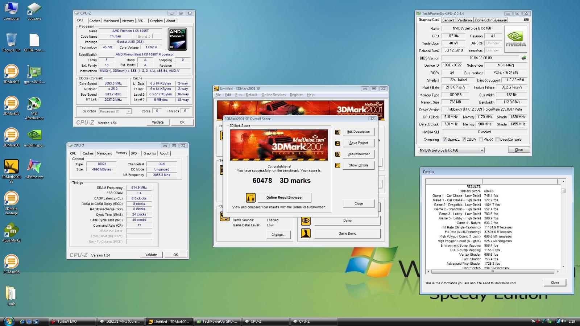Open 3DMark Vantage desktop shortcut
This screenshot has width=580, height=326.
(x=11, y=203)
